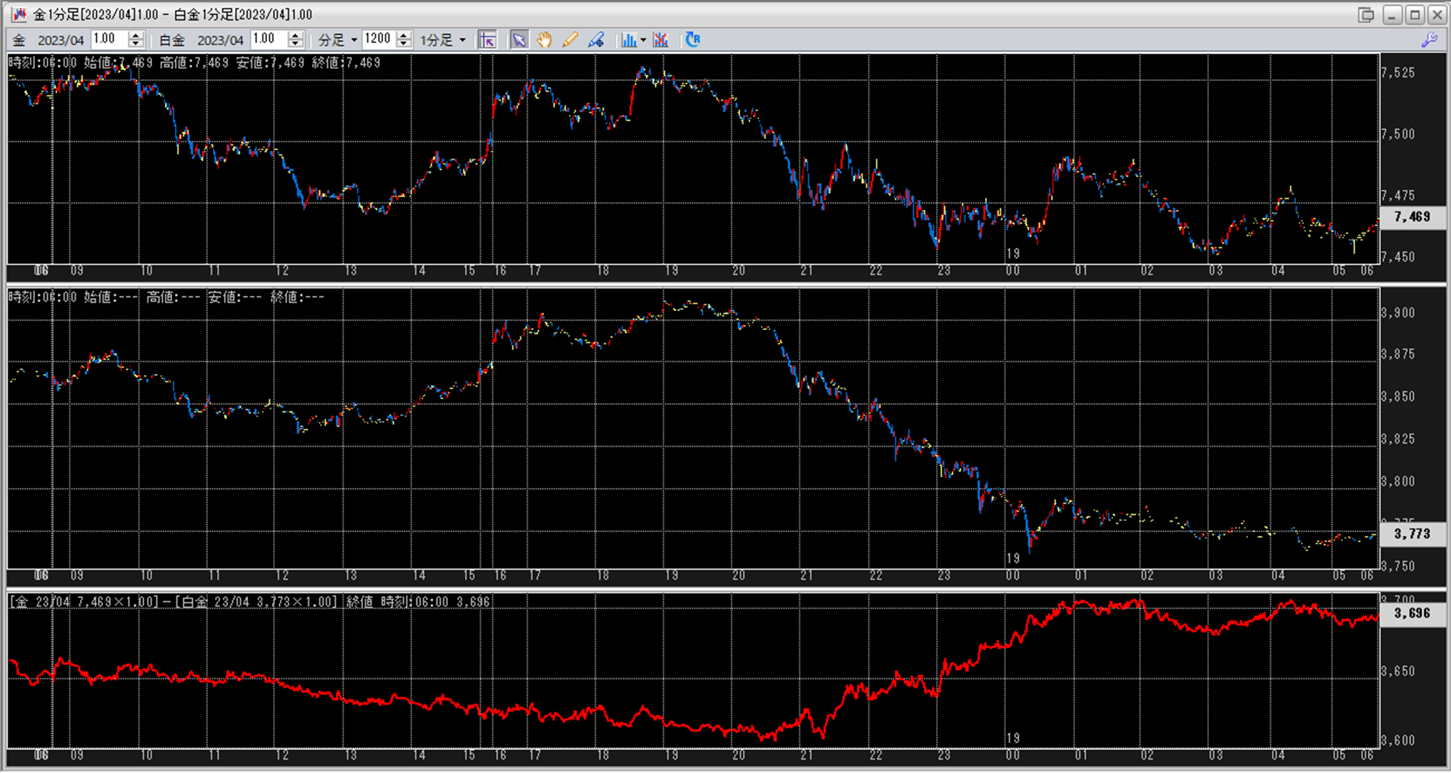Increase the 1200 bar count spinner
This screenshot has width=1451, height=773.
(x=404, y=36)
